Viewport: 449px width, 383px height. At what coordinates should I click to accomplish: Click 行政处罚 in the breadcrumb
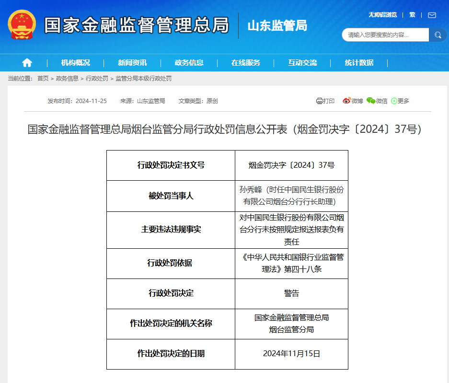[97, 79]
